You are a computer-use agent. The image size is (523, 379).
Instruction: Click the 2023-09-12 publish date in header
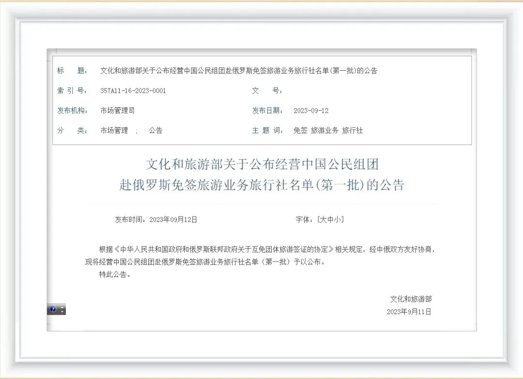[311, 111]
